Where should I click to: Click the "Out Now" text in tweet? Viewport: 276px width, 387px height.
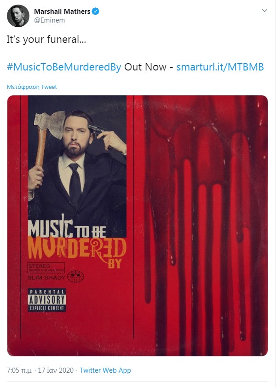(x=145, y=67)
